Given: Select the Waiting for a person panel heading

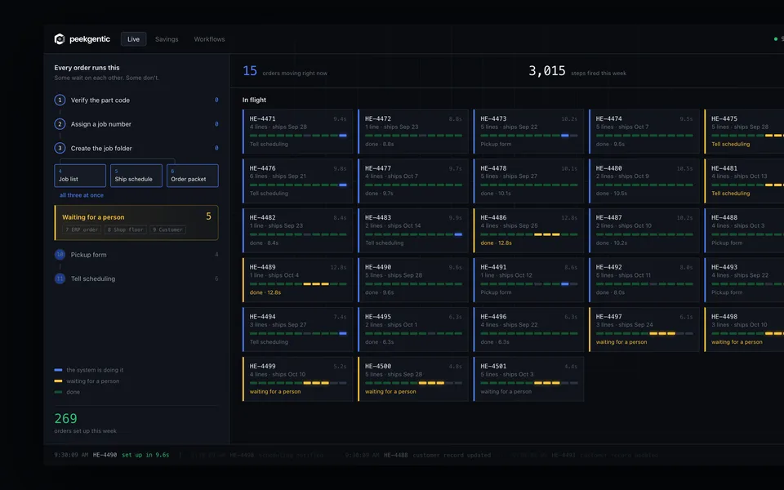Looking at the screenshot, I should tap(93, 217).
